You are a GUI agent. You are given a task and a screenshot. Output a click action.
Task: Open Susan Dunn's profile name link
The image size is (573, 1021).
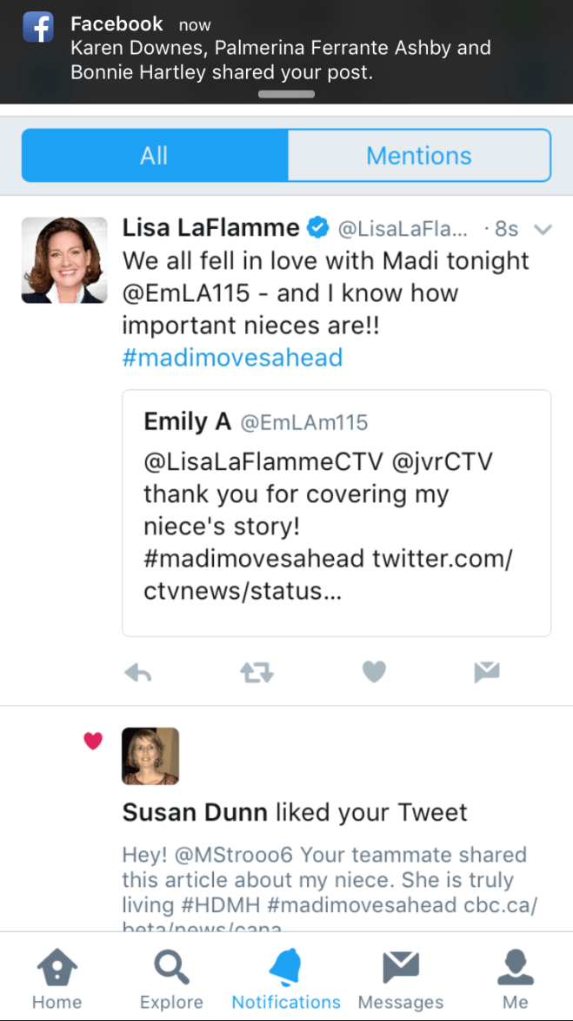[x=195, y=812]
